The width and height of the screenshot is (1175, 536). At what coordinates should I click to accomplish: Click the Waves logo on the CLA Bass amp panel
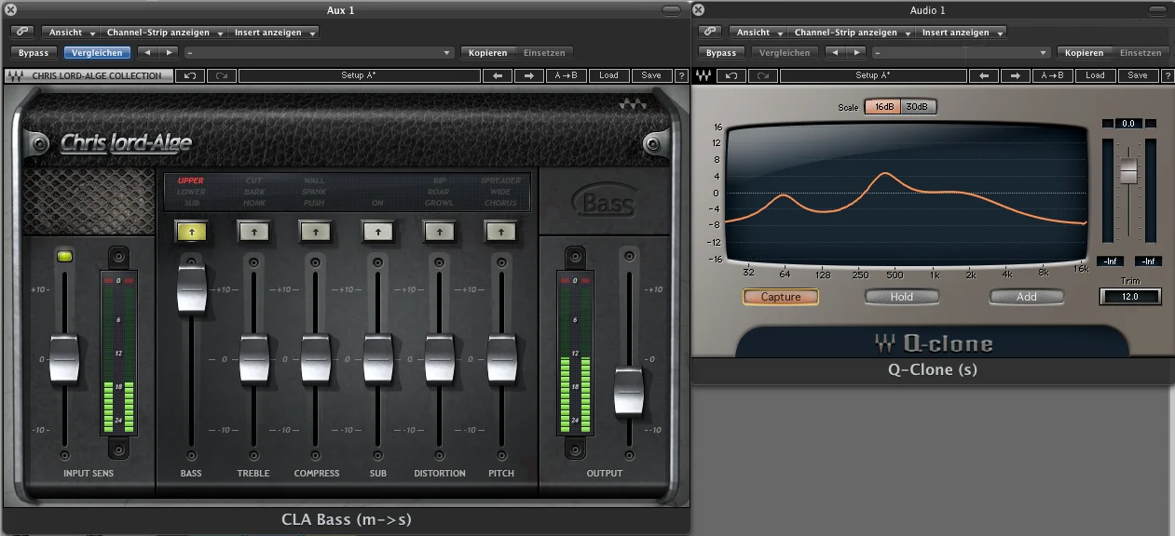[x=633, y=106]
